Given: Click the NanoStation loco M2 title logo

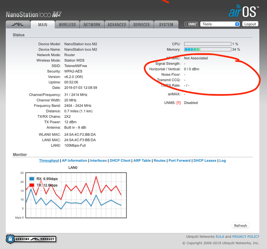Looking at the screenshot, I should point(34,14).
